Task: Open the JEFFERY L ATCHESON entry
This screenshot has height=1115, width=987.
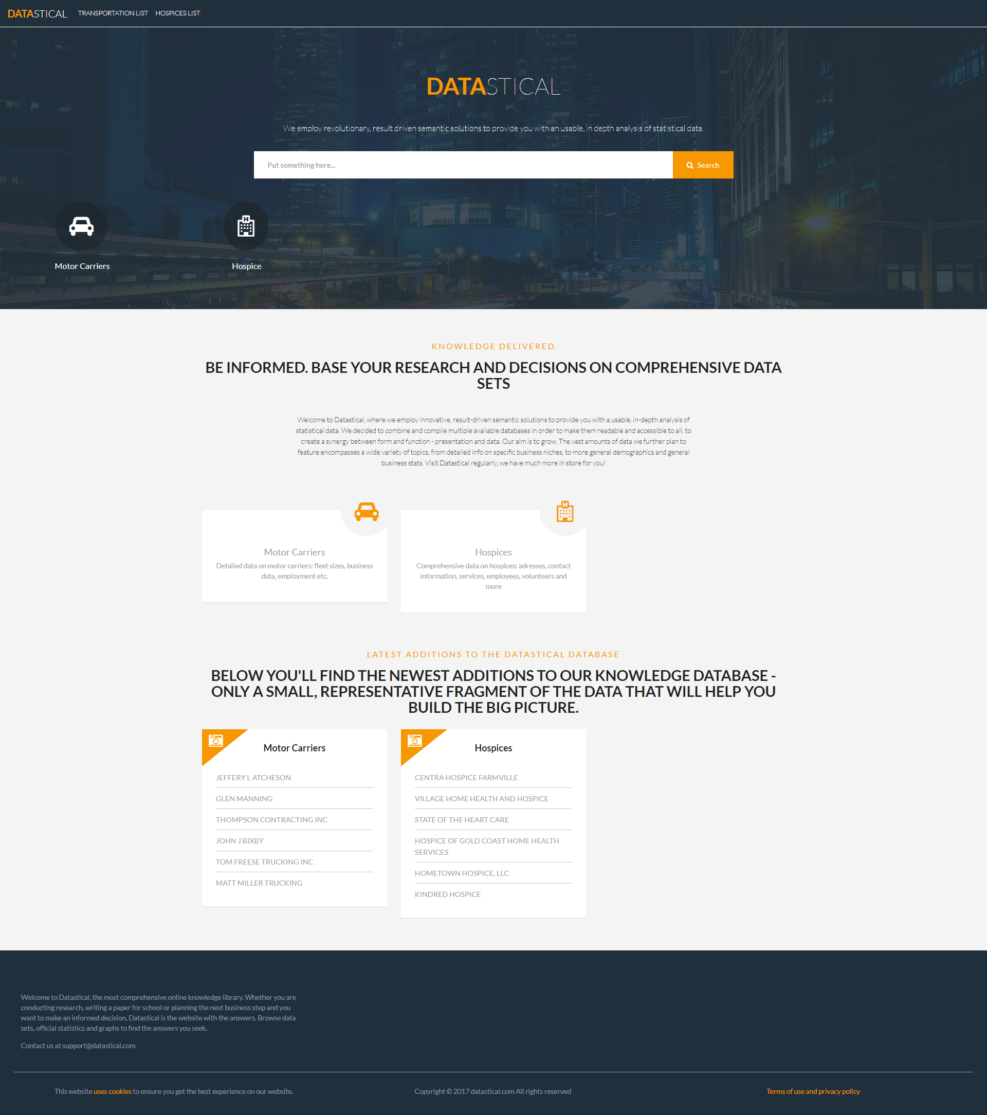Action: pyautogui.click(x=253, y=777)
